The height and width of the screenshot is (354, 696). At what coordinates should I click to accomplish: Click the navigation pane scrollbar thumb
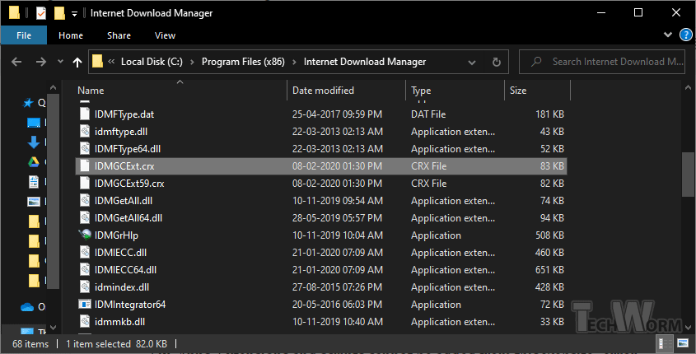(x=53, y=192)
